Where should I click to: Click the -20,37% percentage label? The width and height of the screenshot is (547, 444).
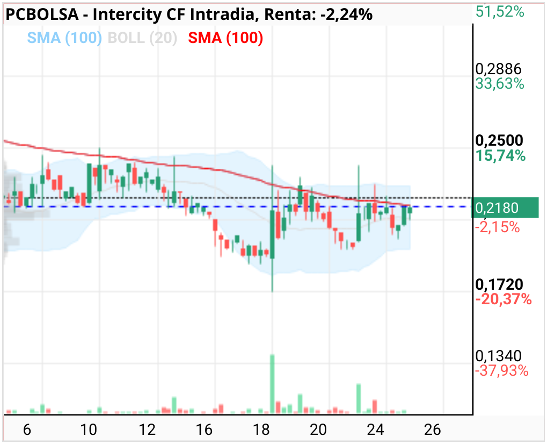[x=504, y=299]
